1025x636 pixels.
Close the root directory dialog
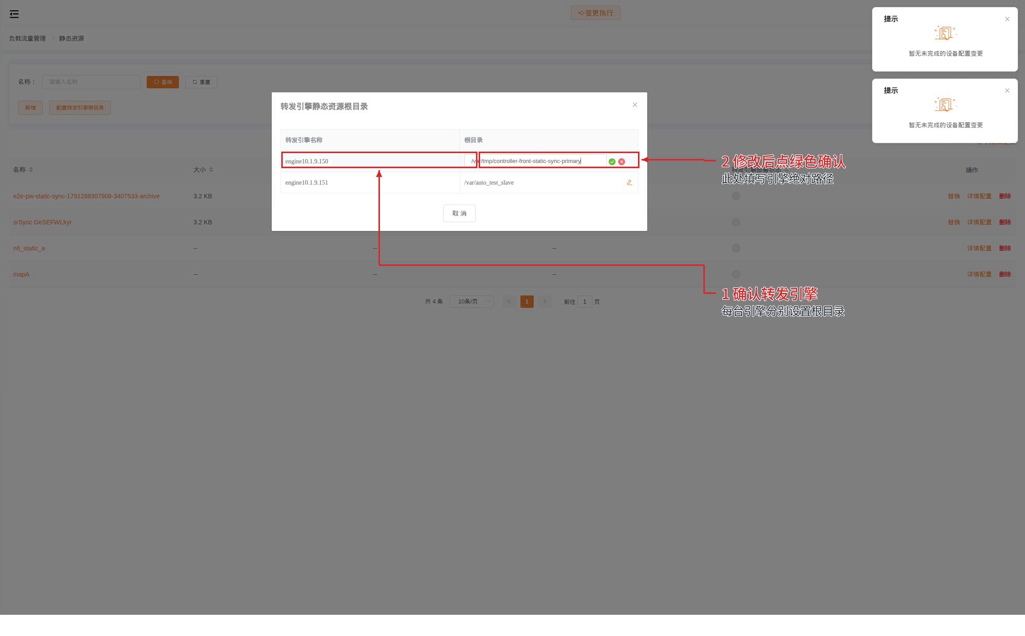(634, 105)
